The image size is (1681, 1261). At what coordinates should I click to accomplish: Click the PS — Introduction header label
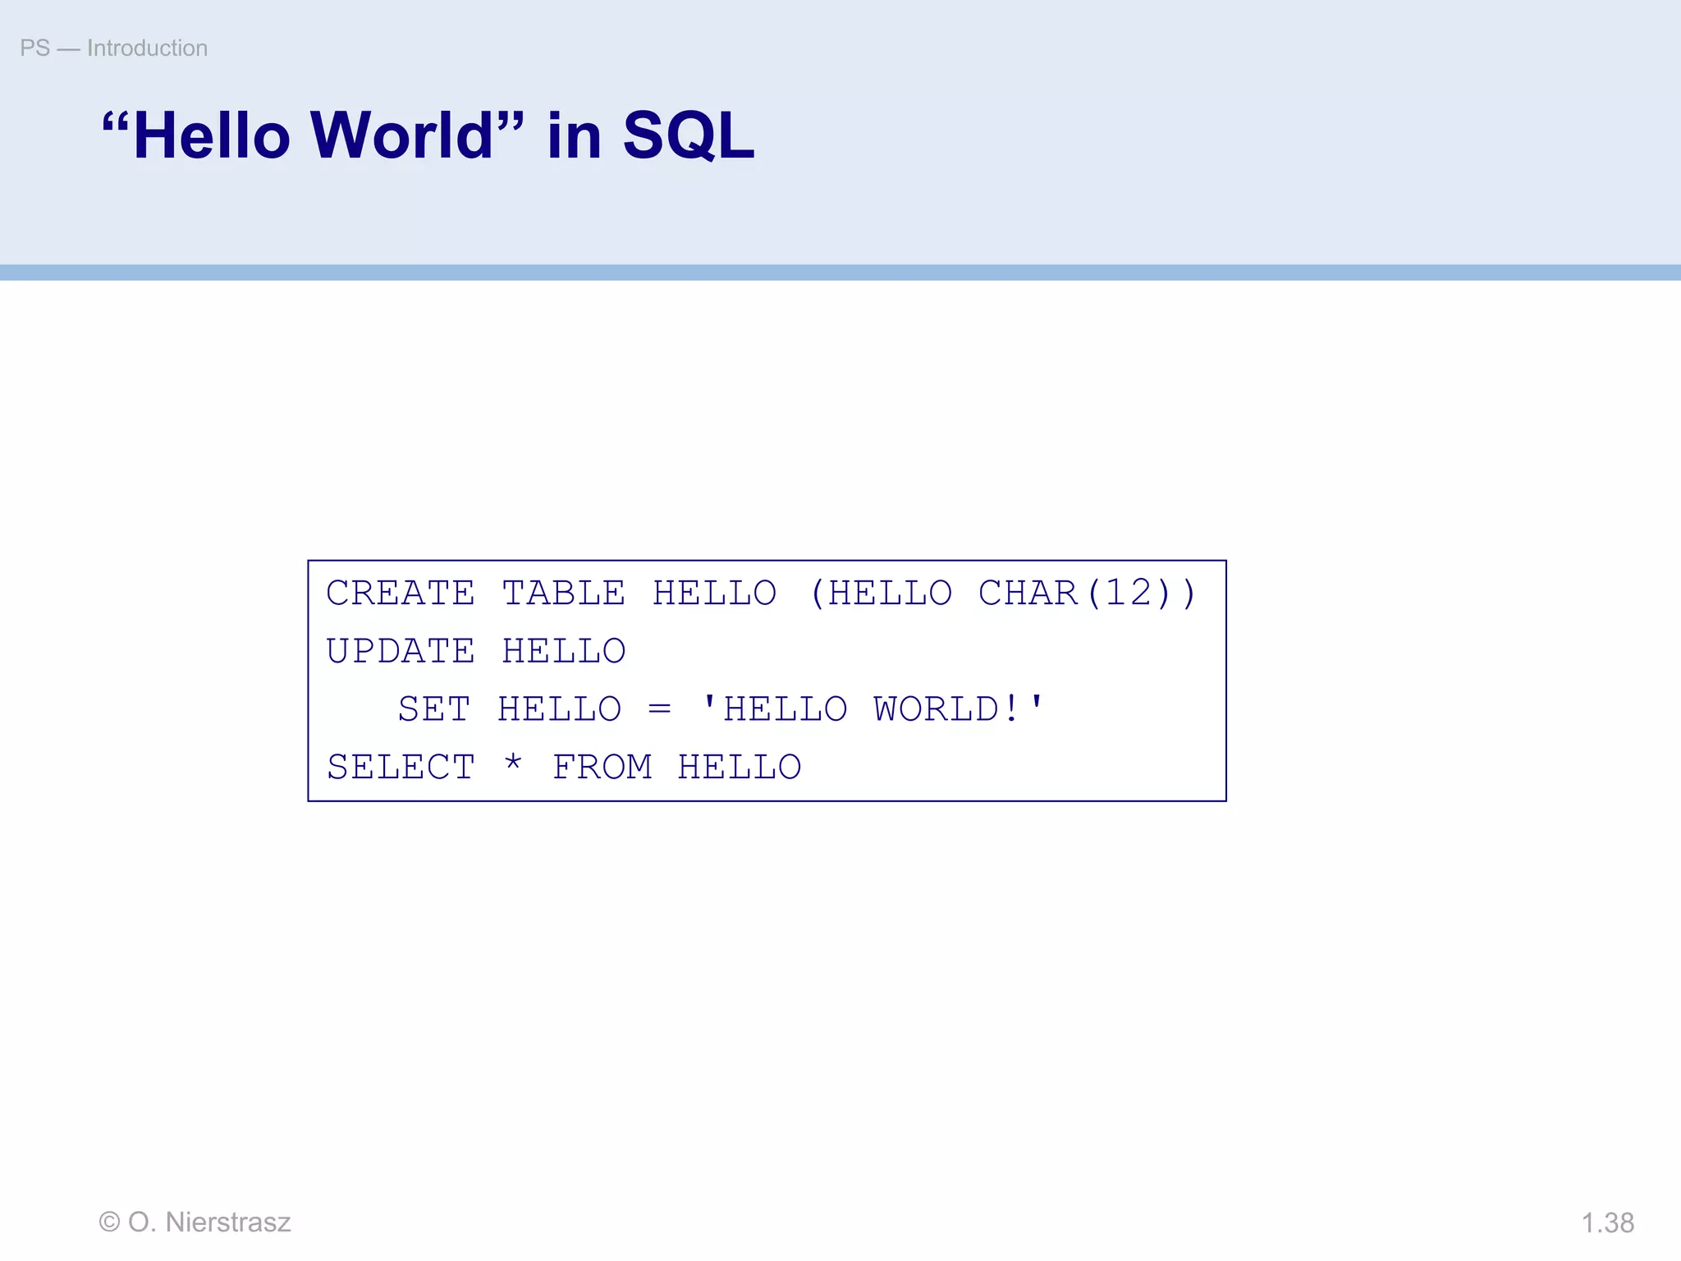[x=113, y=48]
